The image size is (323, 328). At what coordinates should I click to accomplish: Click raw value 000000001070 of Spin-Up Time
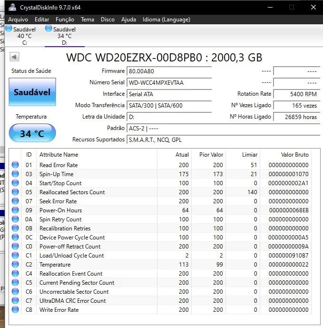click(x=289, y=174)
